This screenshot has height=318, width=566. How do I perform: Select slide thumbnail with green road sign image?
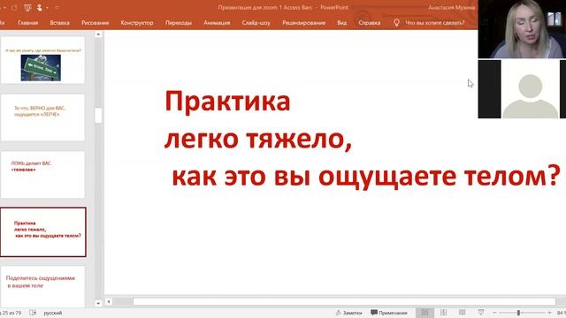(42, 60)
